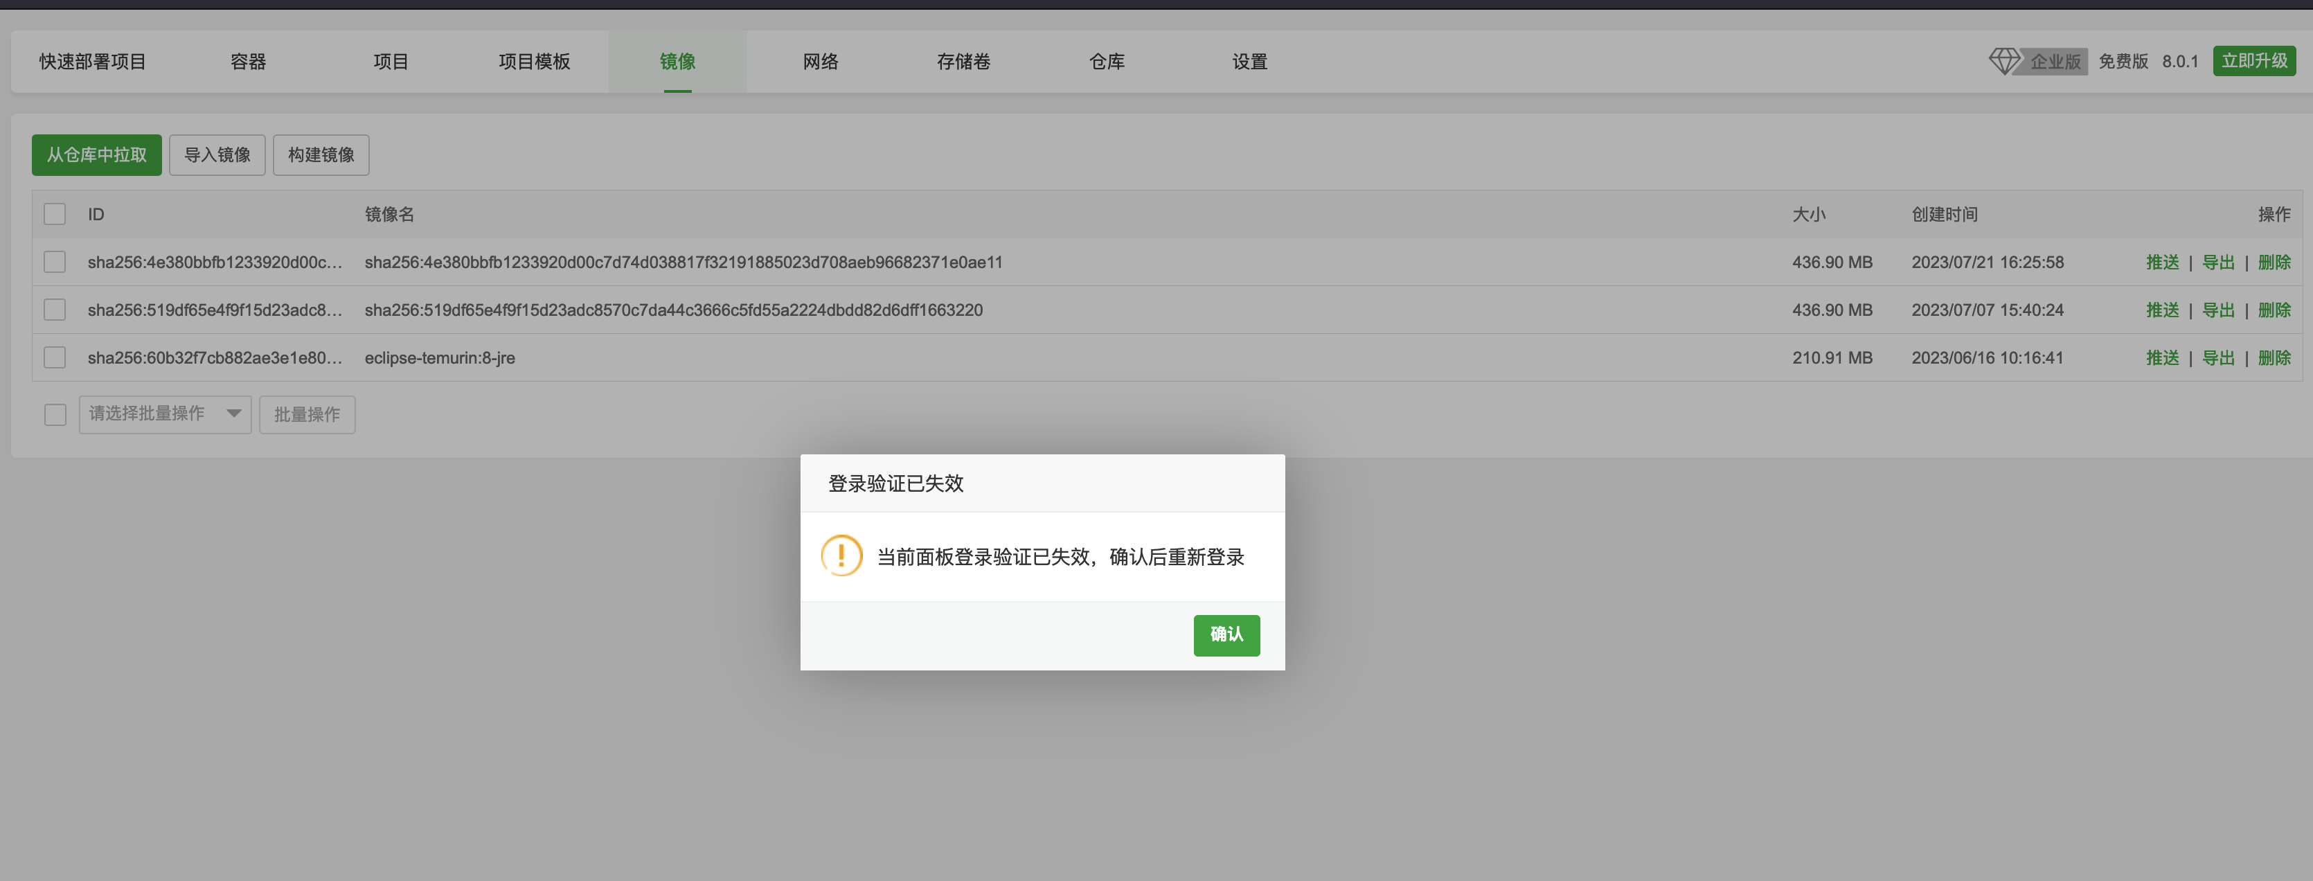2313x881 pixels.
Task: Click the dialog title 登录验证已失效
Action: point(895,483)
